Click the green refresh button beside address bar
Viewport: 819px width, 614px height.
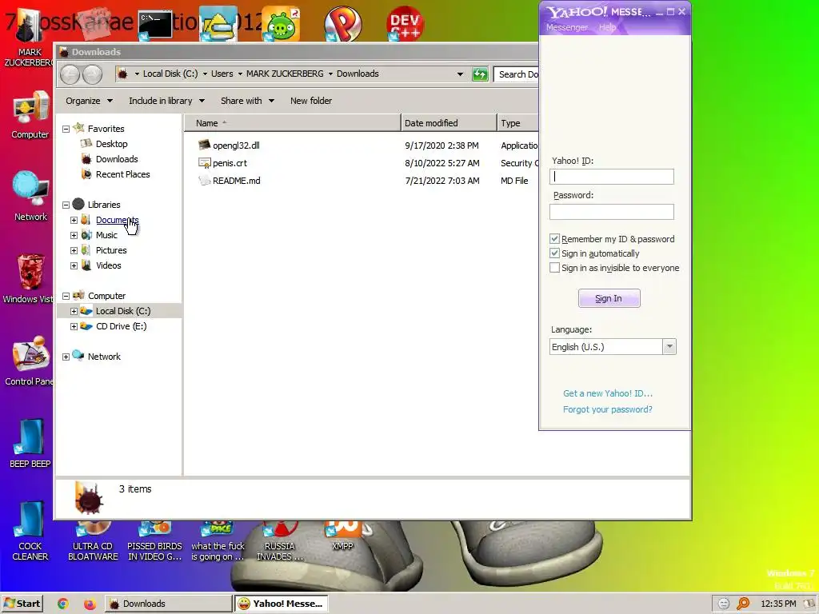[480, 74]
